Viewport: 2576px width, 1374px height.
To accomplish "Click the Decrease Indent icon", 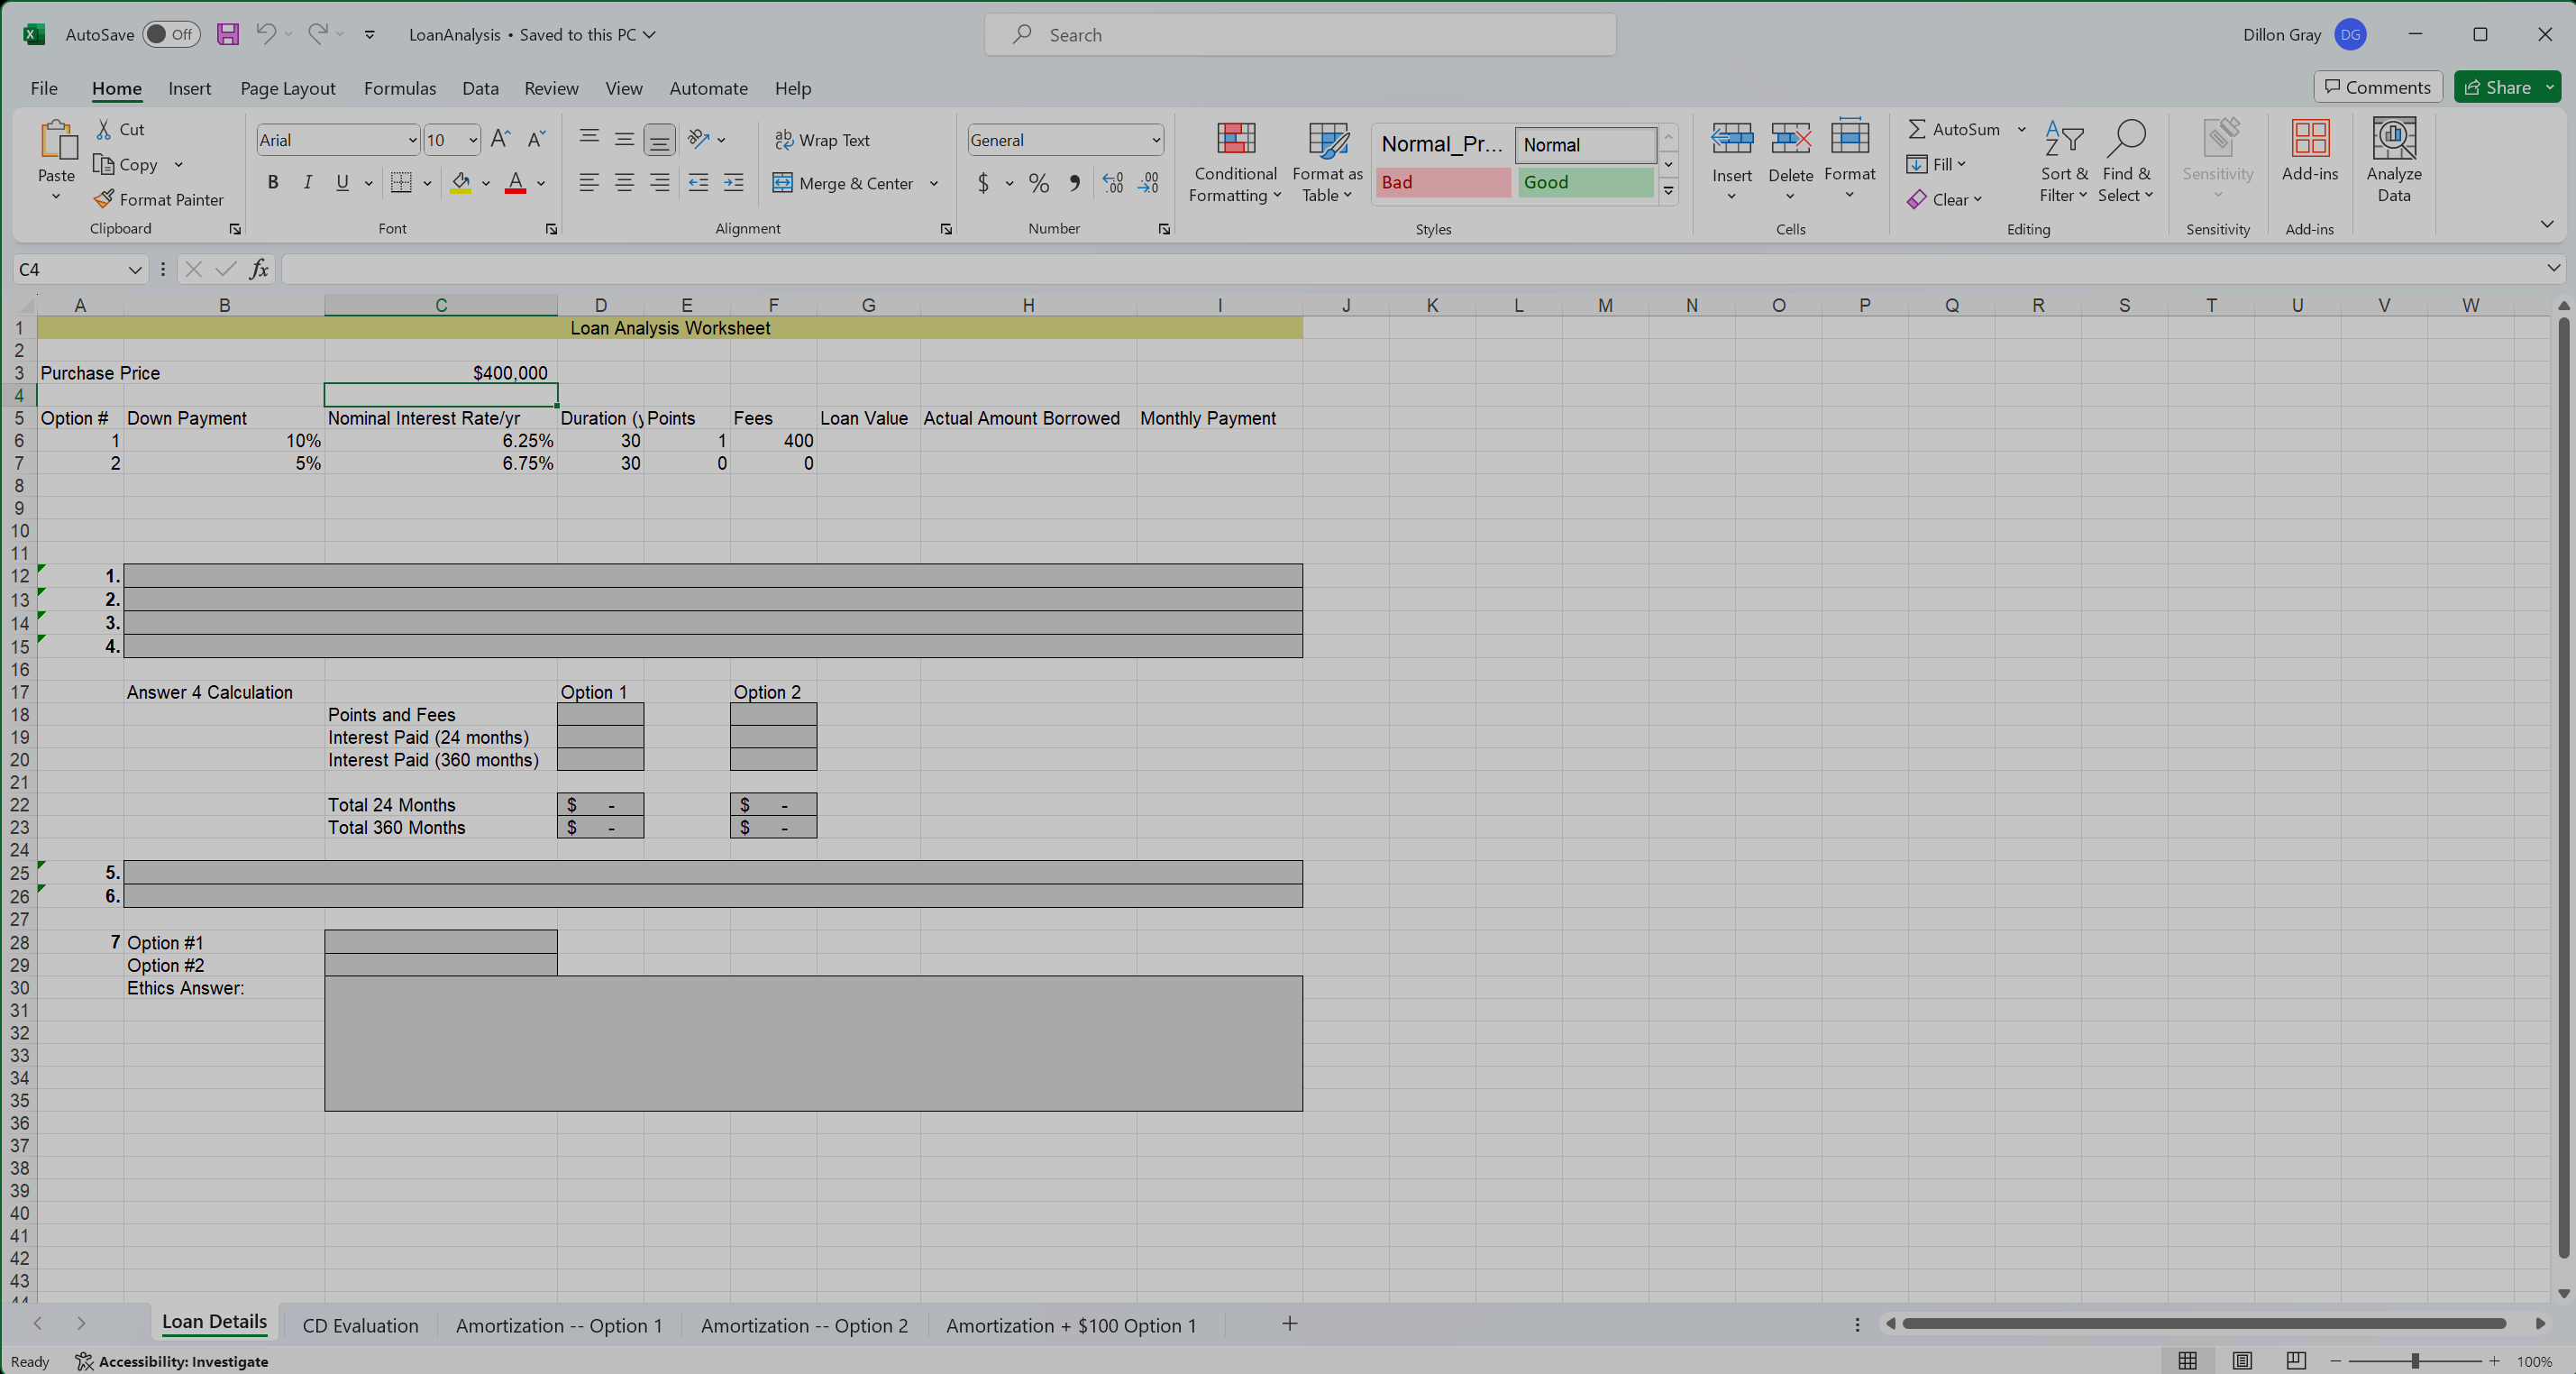I will 698,182.
